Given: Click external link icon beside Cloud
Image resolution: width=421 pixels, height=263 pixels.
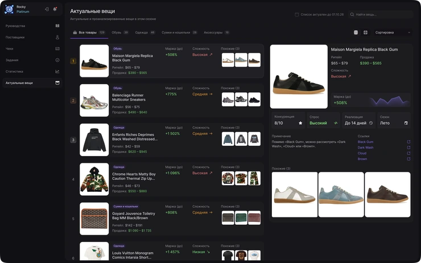Looking at the screenshot, I should [x=408, y=153].
